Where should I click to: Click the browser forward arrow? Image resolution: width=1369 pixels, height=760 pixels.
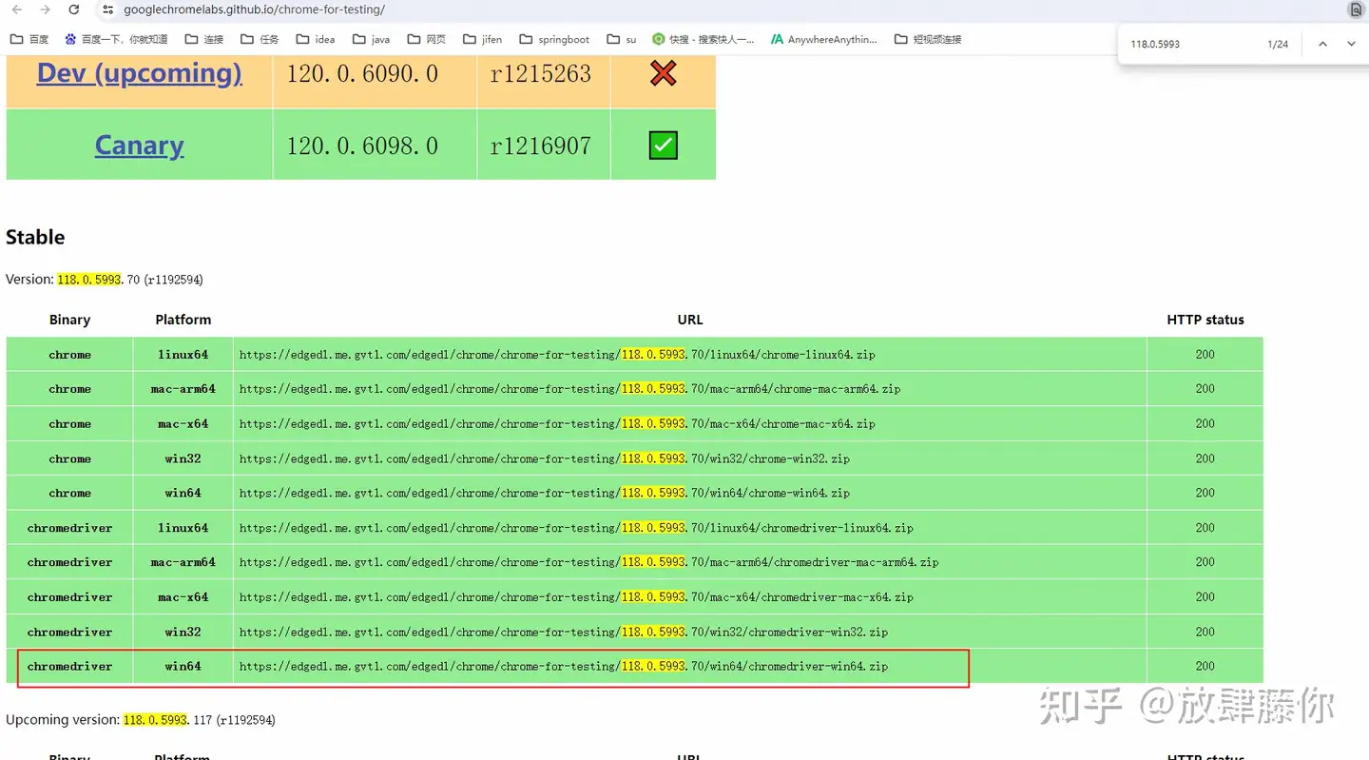point(45,10)
